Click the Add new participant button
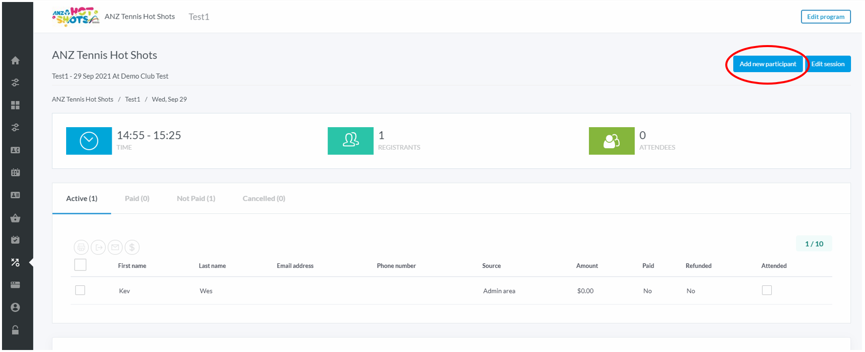 tap(768, 64)
